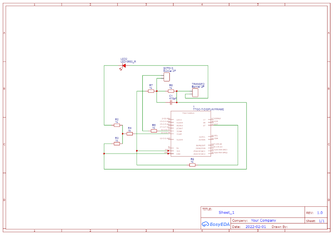The height and width of the screenshot is (235, 333).
Task: Click the Your Company field
Action: [x=263, y=220]
